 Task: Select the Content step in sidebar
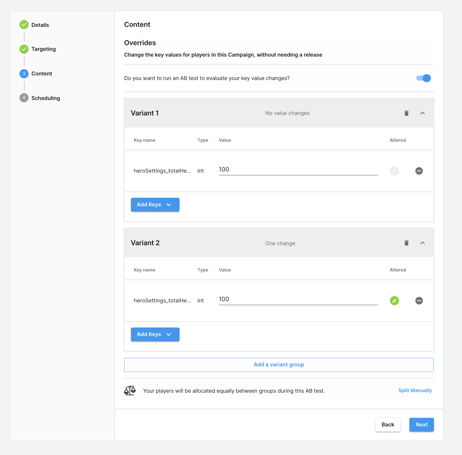tap(41, 74)
